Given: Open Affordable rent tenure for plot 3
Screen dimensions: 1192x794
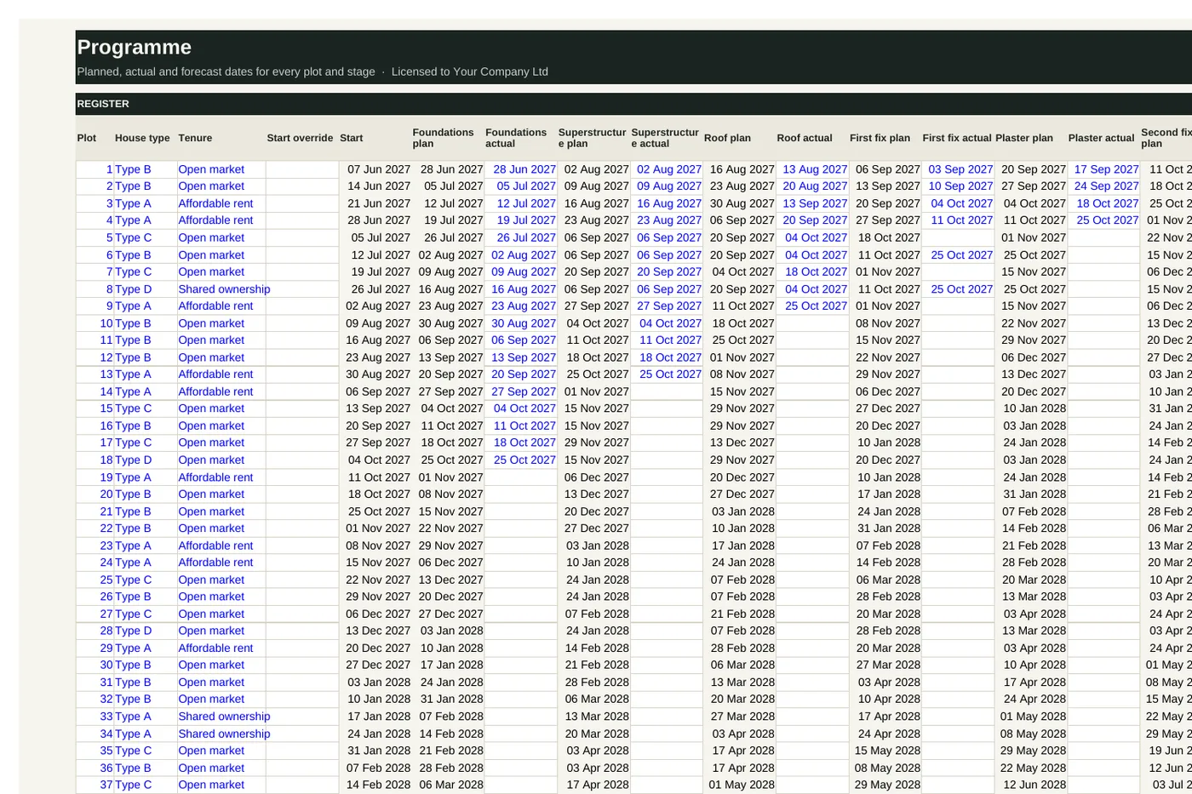Looking at the screenshot, I should pos(215,203).
